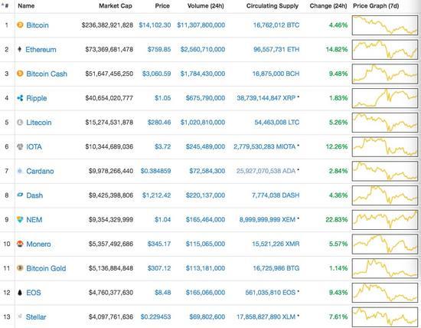Click circulating supply 38,739,144,847 XRP
This screenshot has height=328, width=421.
pos(266,98)
